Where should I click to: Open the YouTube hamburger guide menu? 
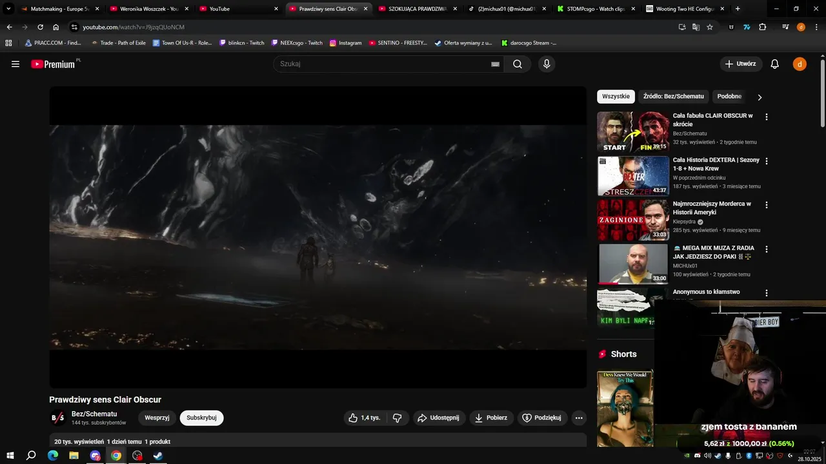pyautogui.click(x=15, y=64)
